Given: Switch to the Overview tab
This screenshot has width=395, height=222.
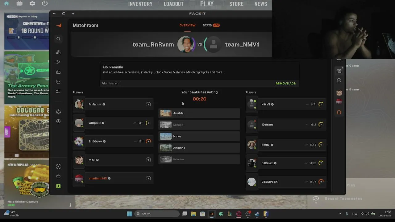Looking at the screenshot, I should coord(187,25).
